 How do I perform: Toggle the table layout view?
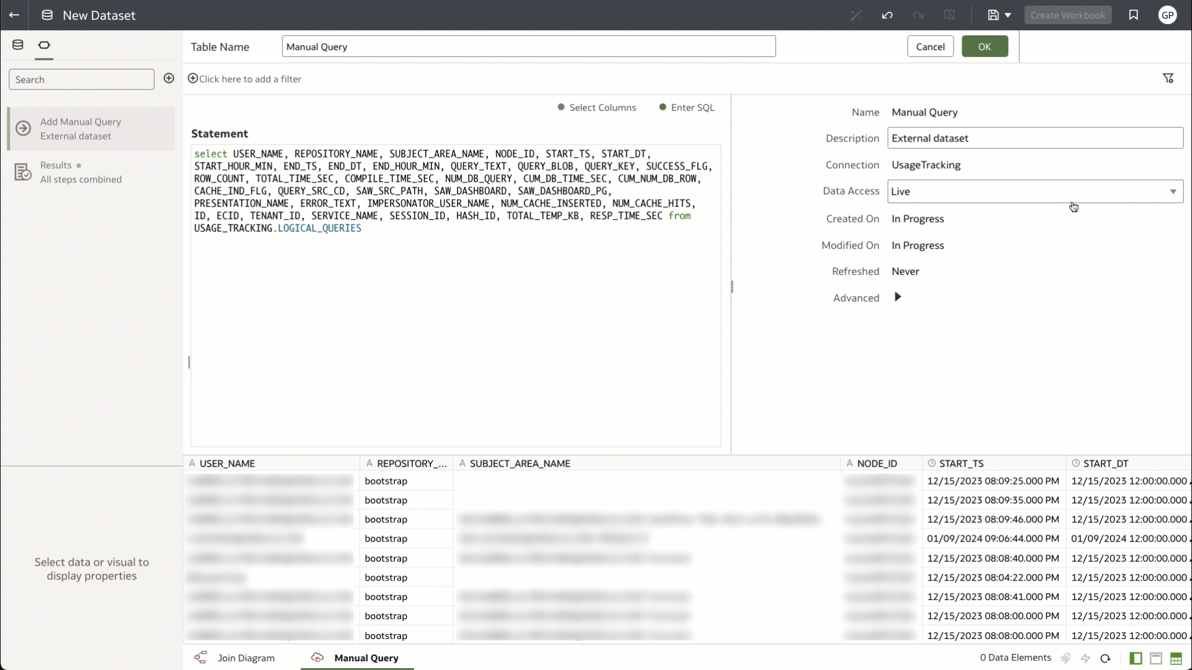coord(1176,659)
